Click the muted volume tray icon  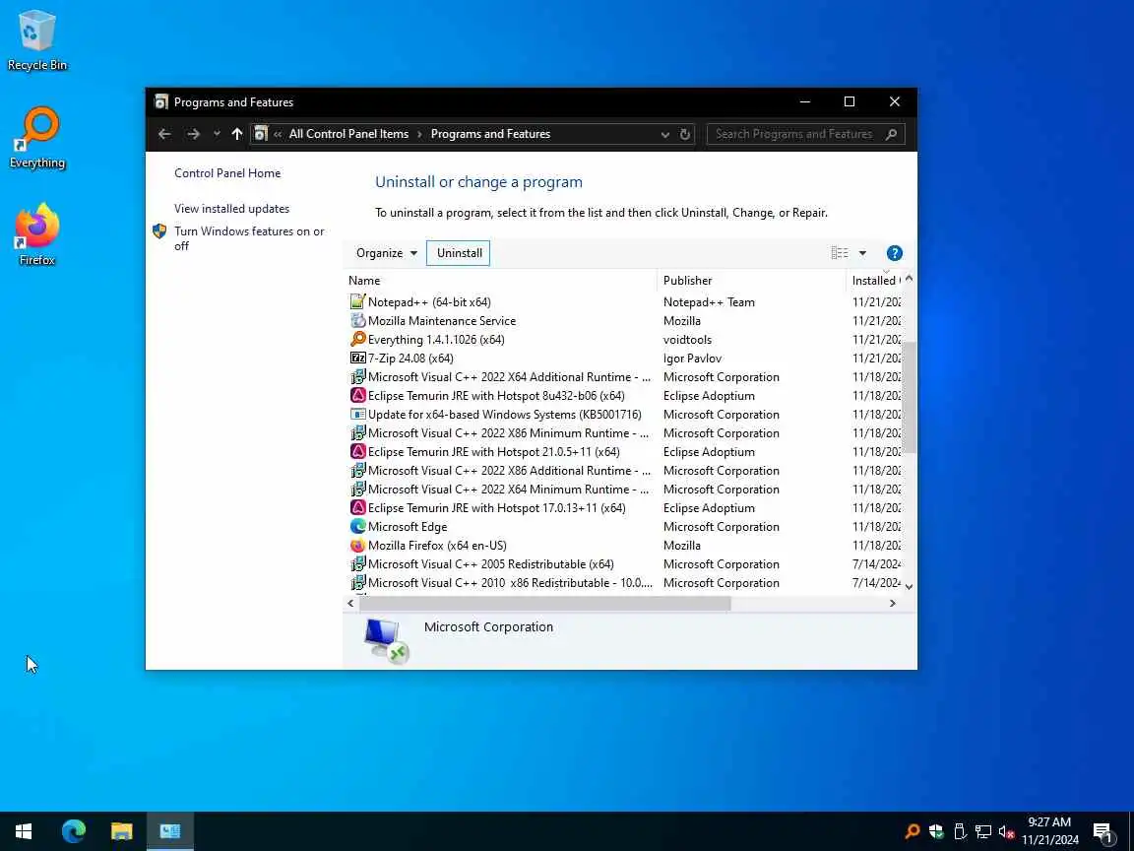[x=1006, y=831]
